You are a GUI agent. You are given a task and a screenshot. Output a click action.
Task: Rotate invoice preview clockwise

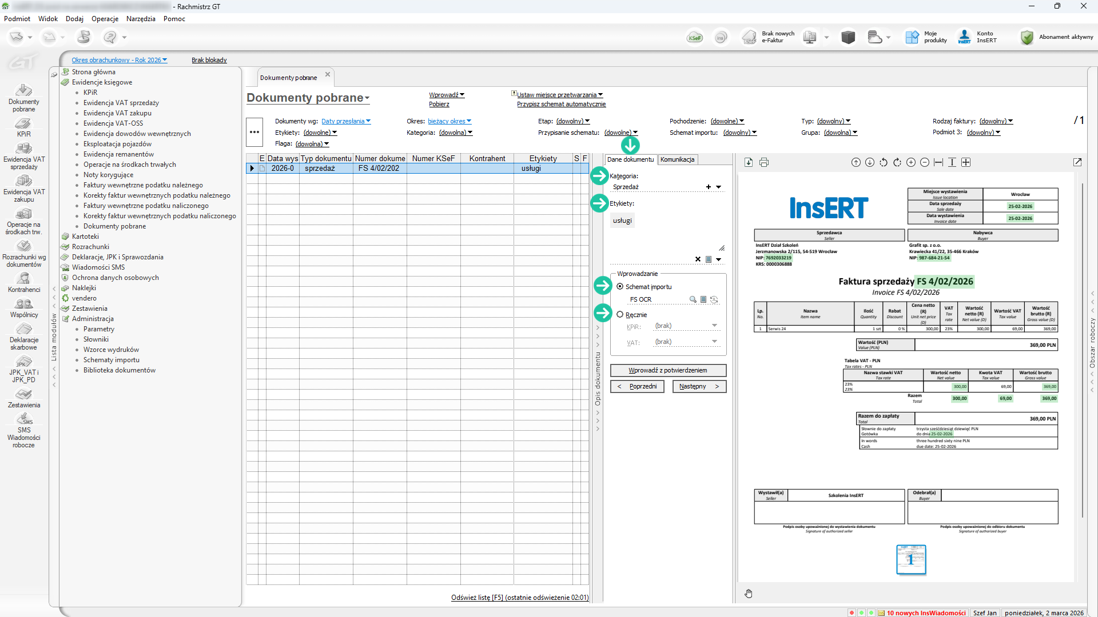coord(897,162)
